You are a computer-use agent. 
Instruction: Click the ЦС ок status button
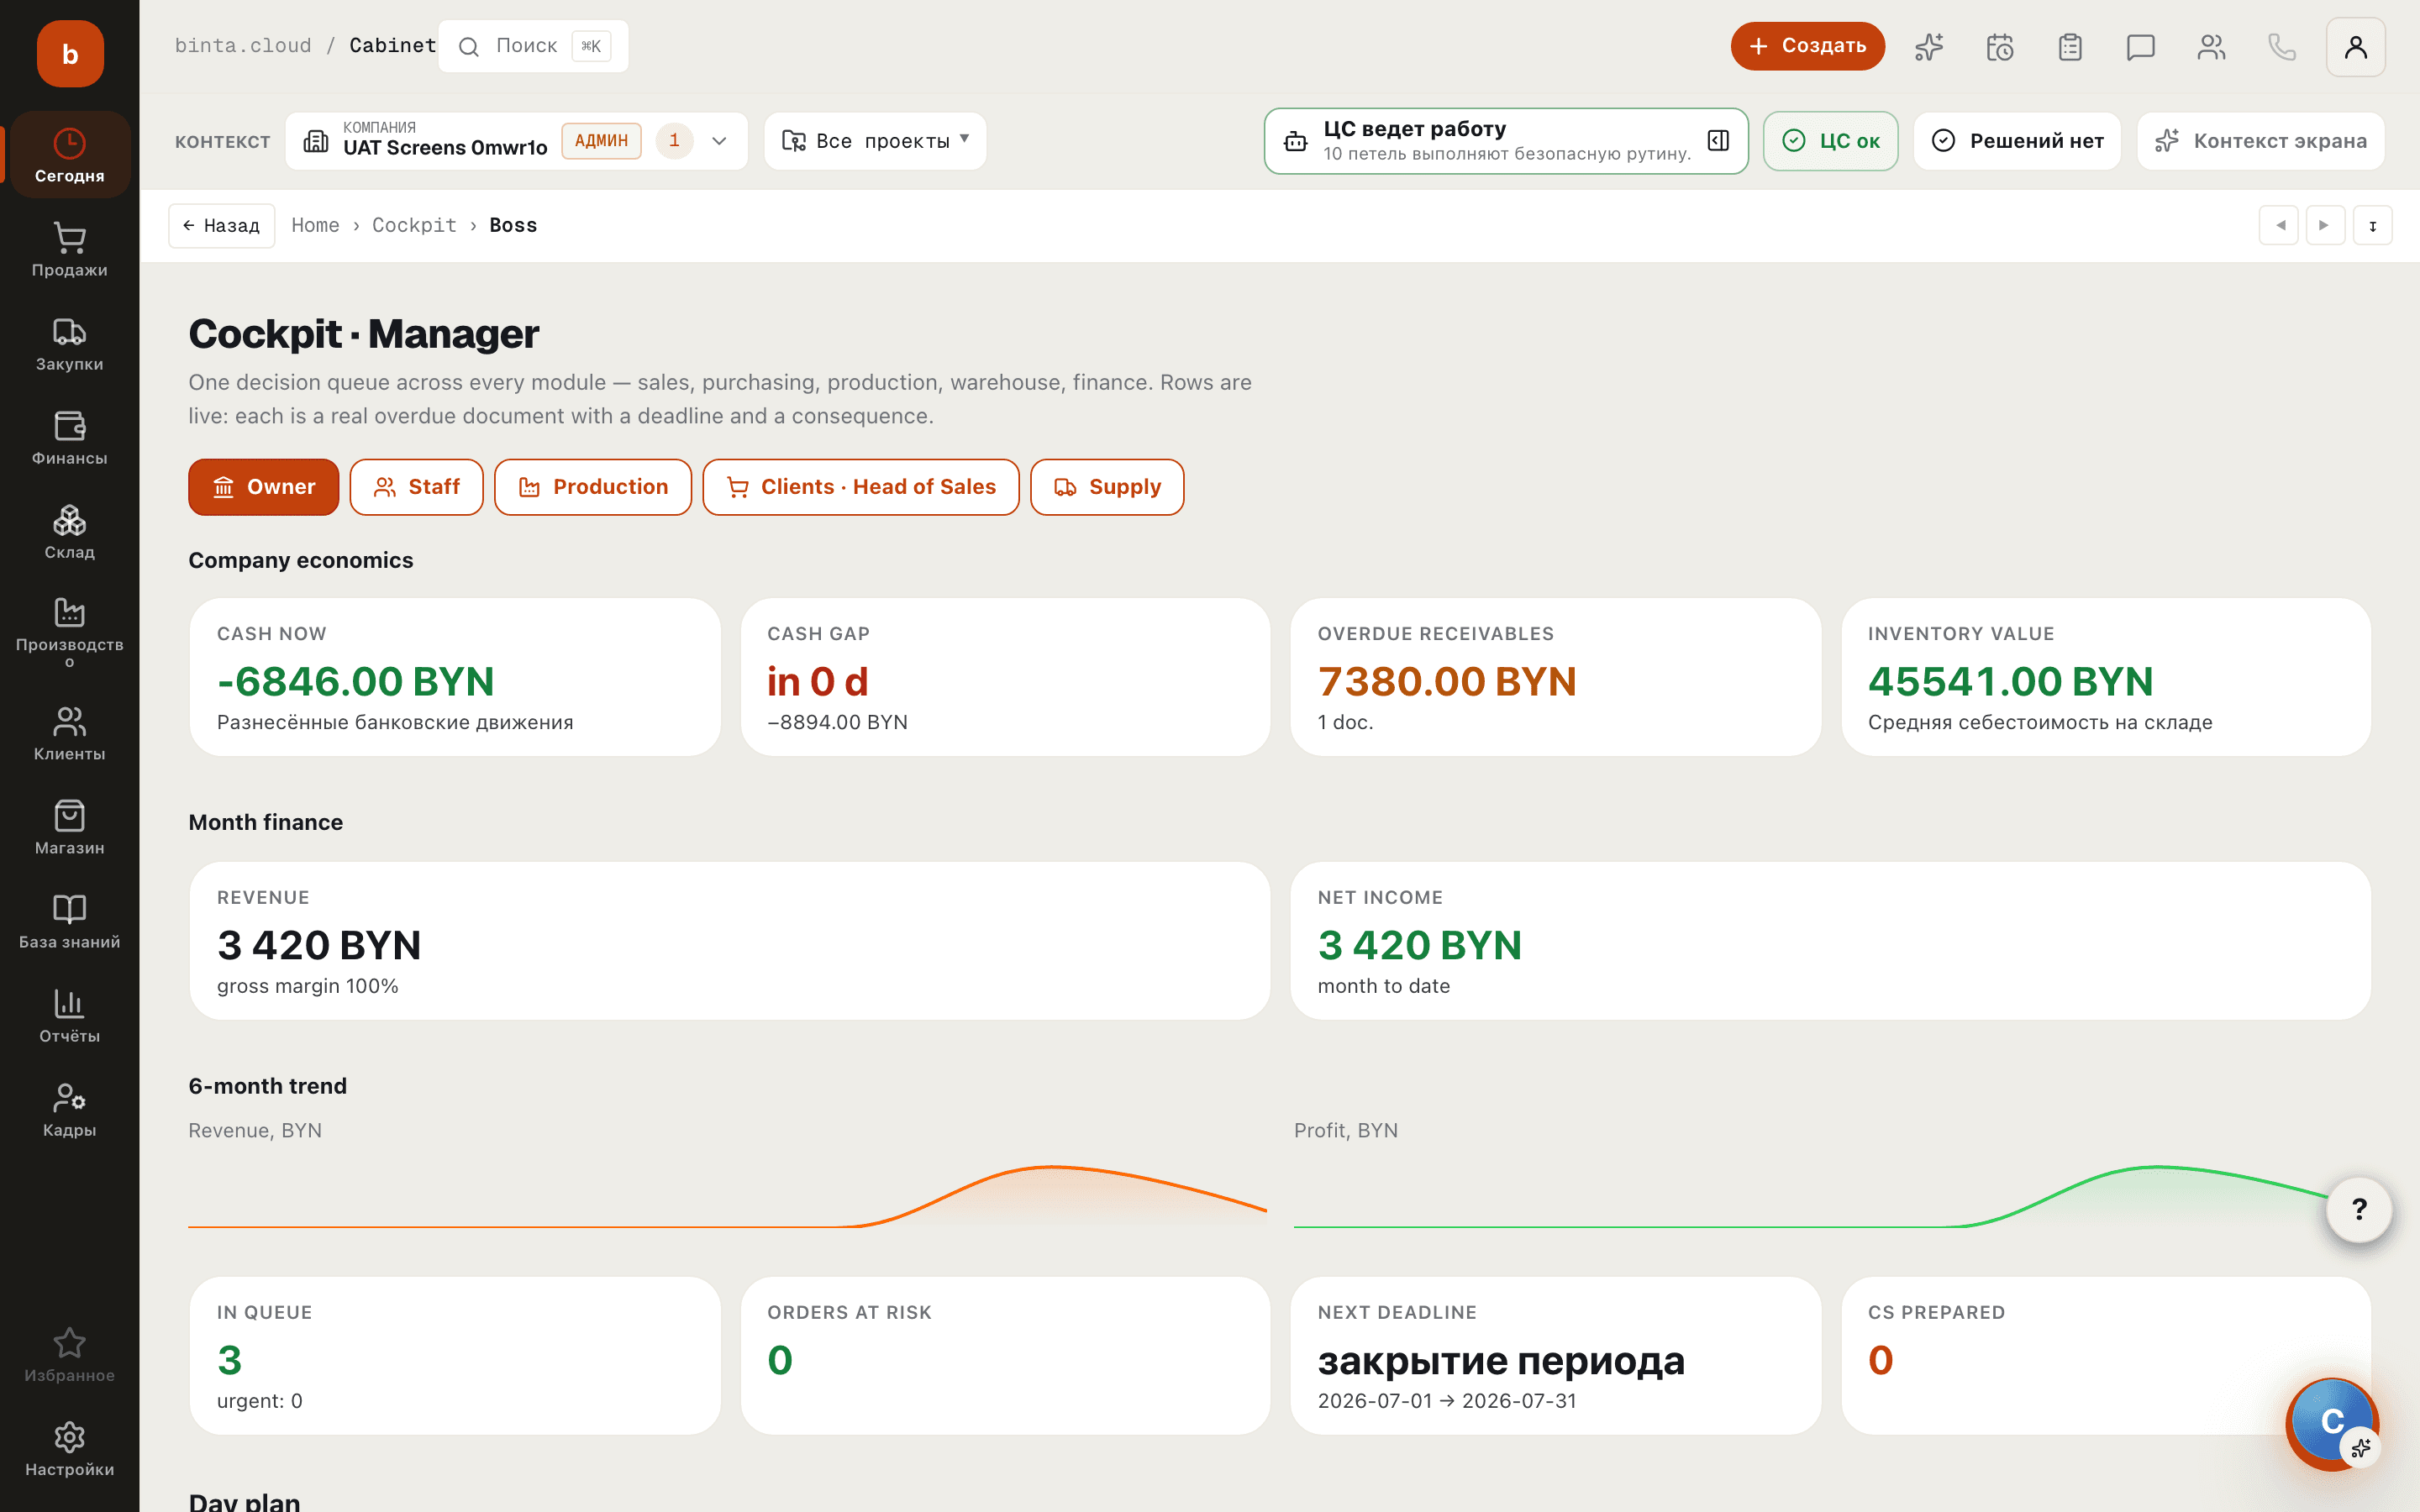click(1830, 141)
